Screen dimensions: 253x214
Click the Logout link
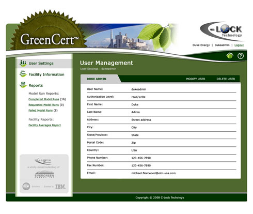(x=239, y=45)
